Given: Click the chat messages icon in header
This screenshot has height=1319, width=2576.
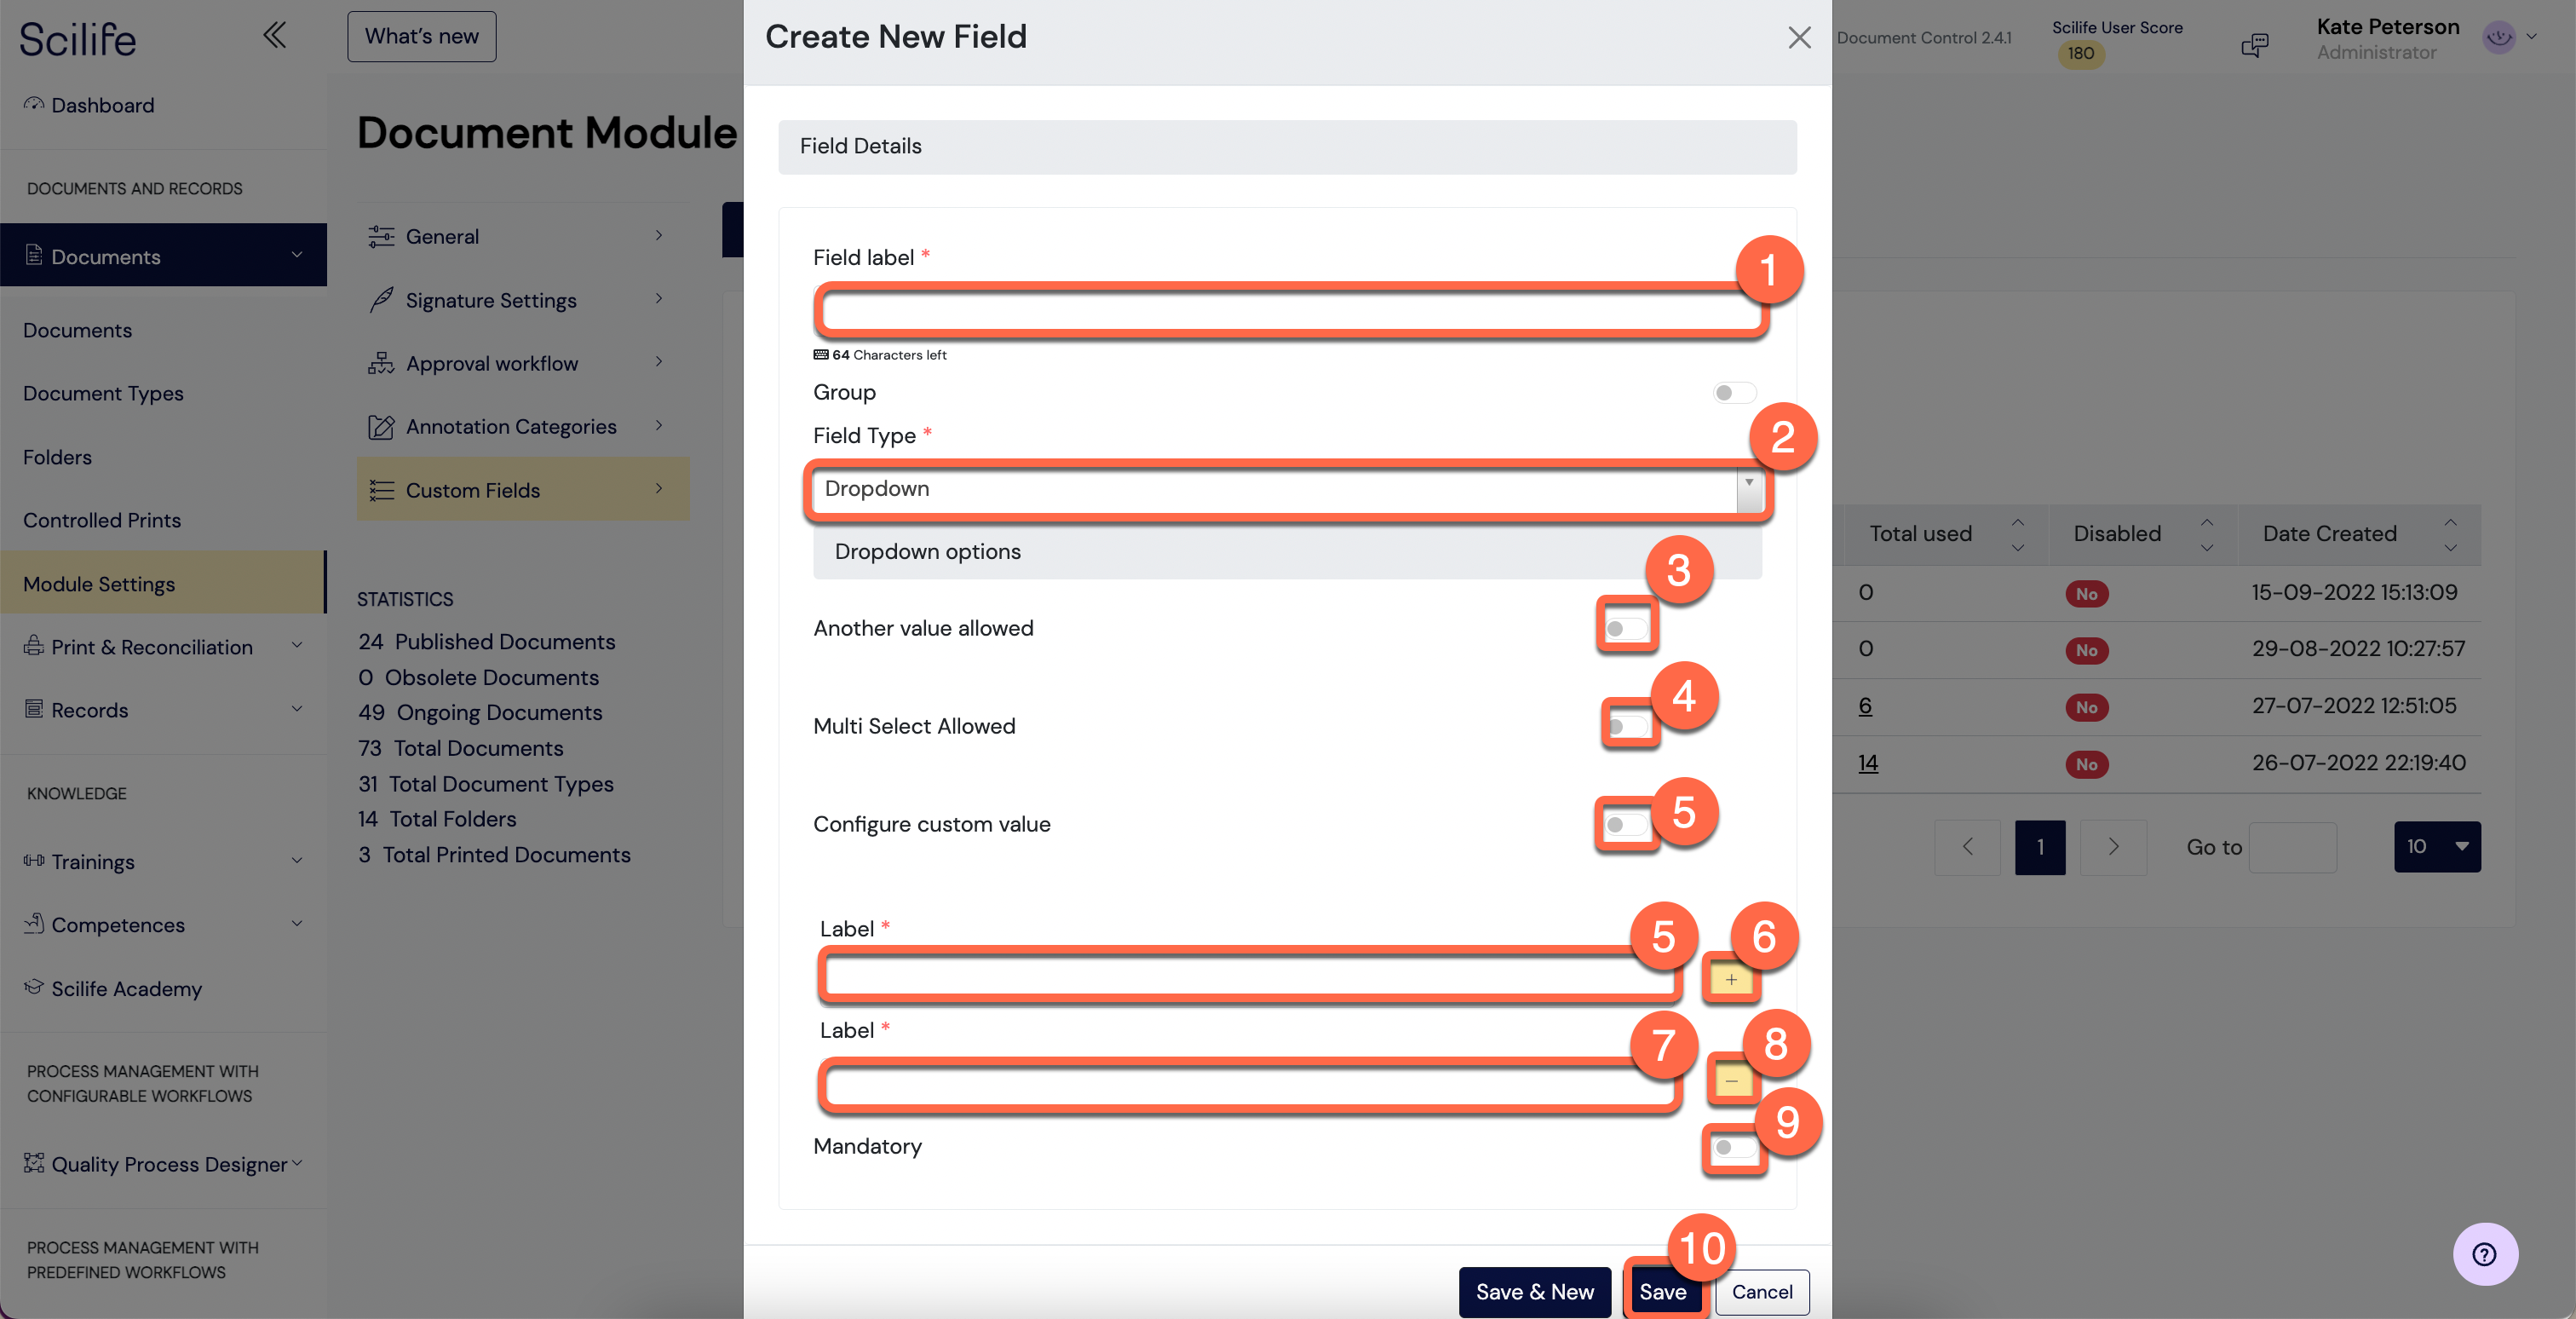Looking at the screenshot, I should tap(2255, 44).
